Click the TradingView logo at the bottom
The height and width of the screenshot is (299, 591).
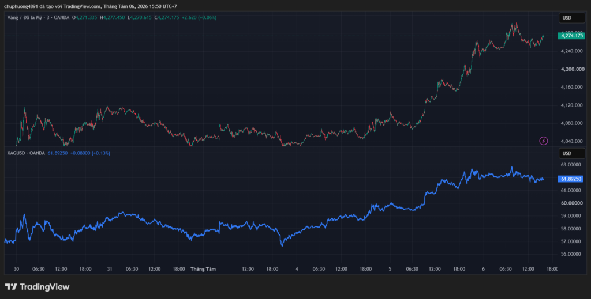37,287
